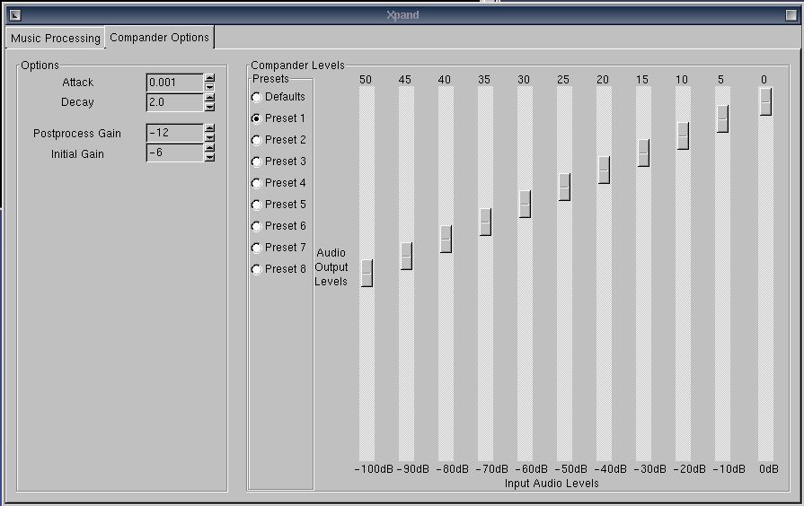This screenshot has height=506, width=804.
Task: Increase Initial Gain with up arrow
Action: coord(209,148)
